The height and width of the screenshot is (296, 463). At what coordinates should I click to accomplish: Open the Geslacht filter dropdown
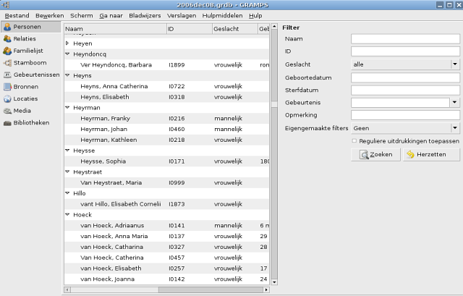coord(454,64)
